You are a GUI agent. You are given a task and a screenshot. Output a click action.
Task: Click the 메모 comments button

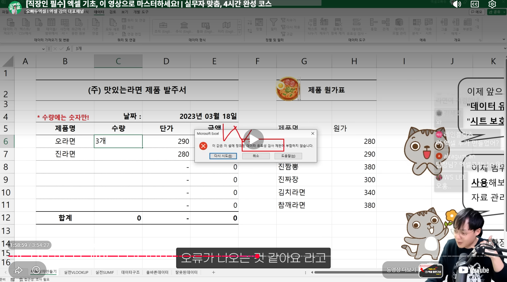pos(477,12)
